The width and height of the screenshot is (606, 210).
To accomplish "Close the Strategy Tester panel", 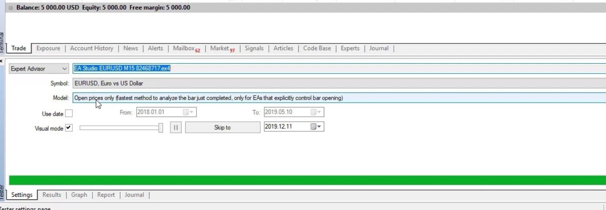I will [2, 61].
